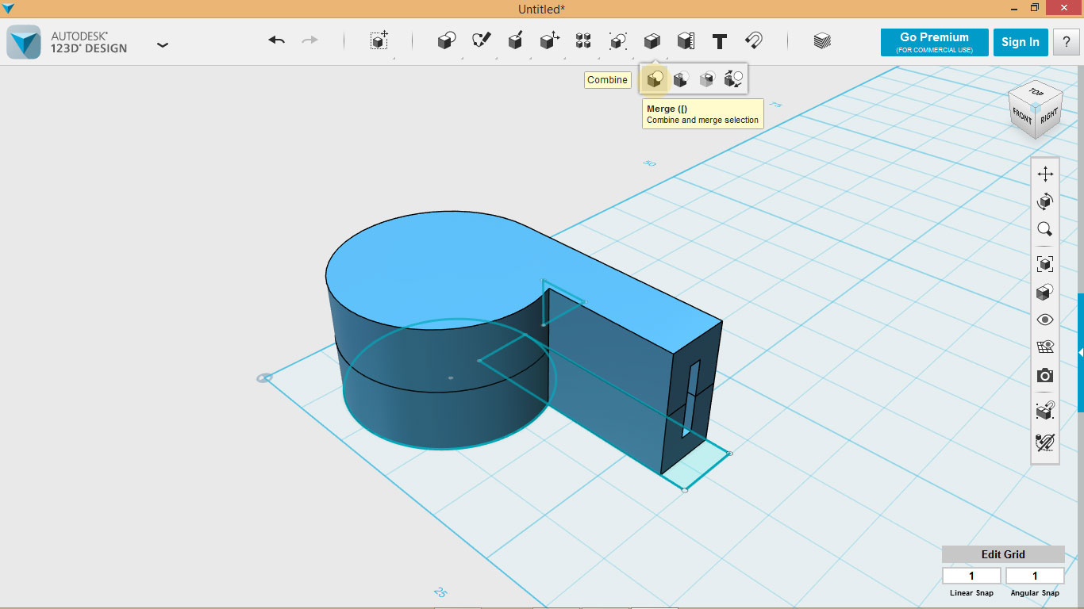Viewport: 1084px width, 609px height.
Task: Toggle show/hide solids eye icon
Action: [1045, 320]
